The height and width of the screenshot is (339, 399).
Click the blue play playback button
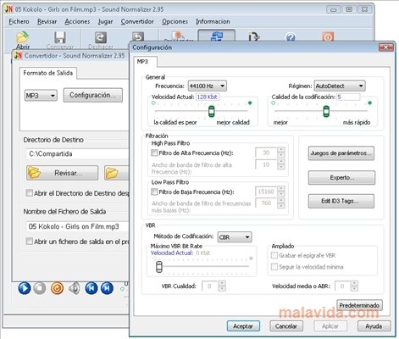25,288
